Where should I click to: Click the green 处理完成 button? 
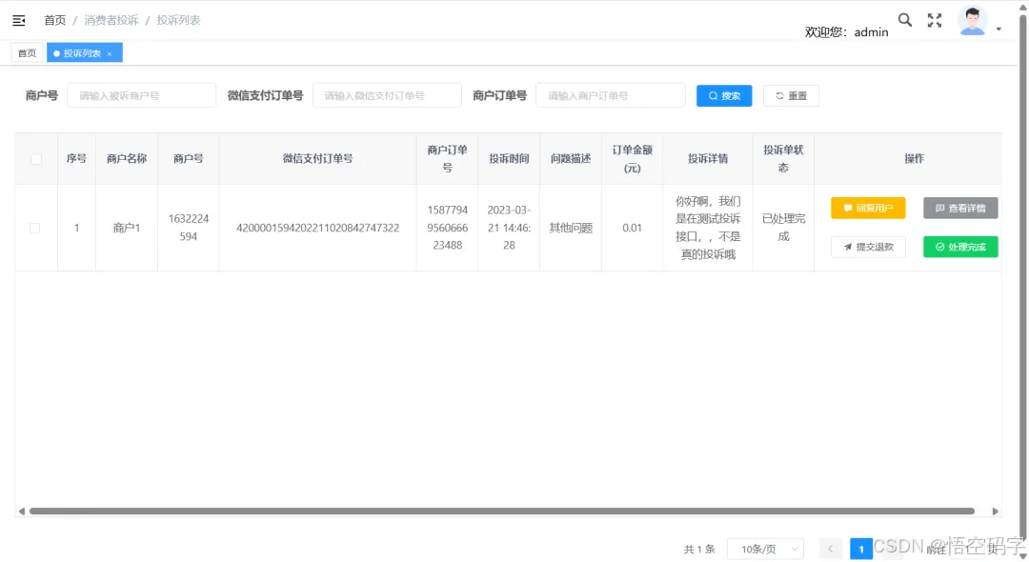click(960, 247)
